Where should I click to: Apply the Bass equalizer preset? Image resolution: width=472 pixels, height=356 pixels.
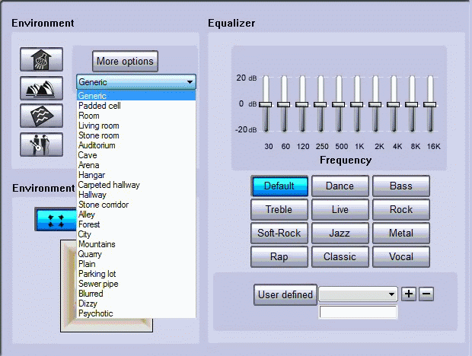click(401, 186)
